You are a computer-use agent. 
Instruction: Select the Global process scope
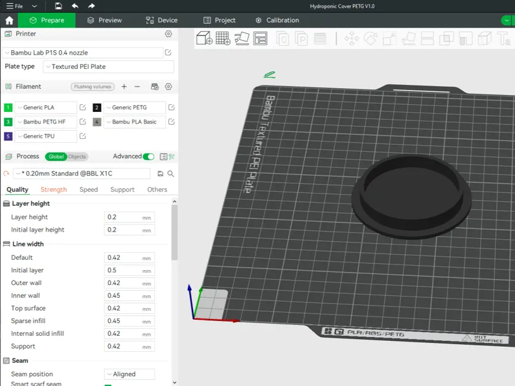point(56,156)
